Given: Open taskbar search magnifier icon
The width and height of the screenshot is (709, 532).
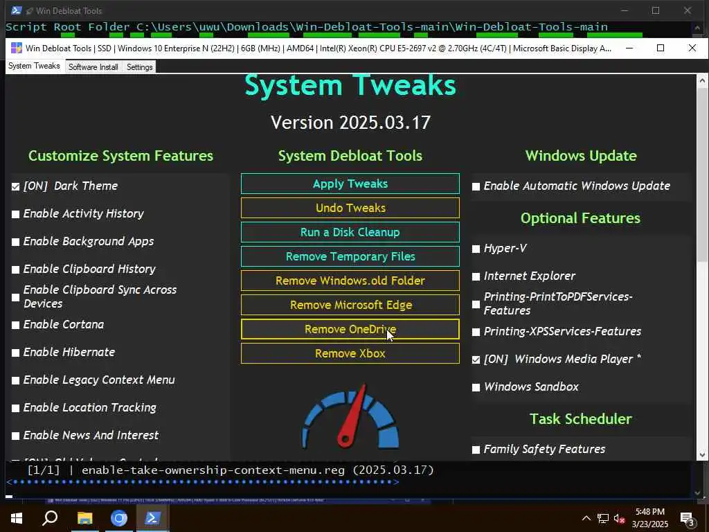Looking at the screenshot, I should 50,518.
